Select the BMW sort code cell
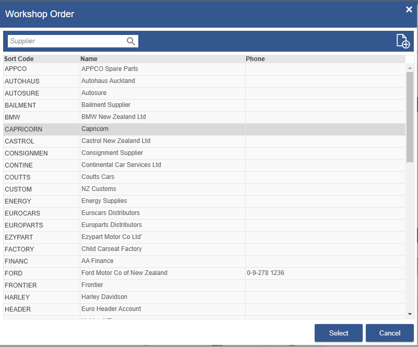Viewport: 418px width, 347px height. (x=42, y=117)
